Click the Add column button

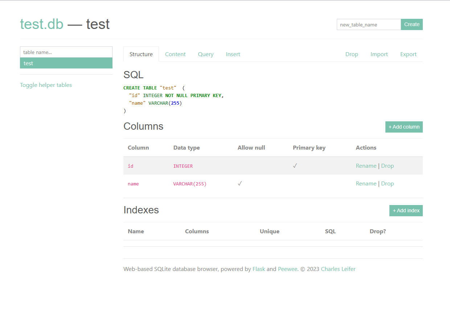(404, 127)
